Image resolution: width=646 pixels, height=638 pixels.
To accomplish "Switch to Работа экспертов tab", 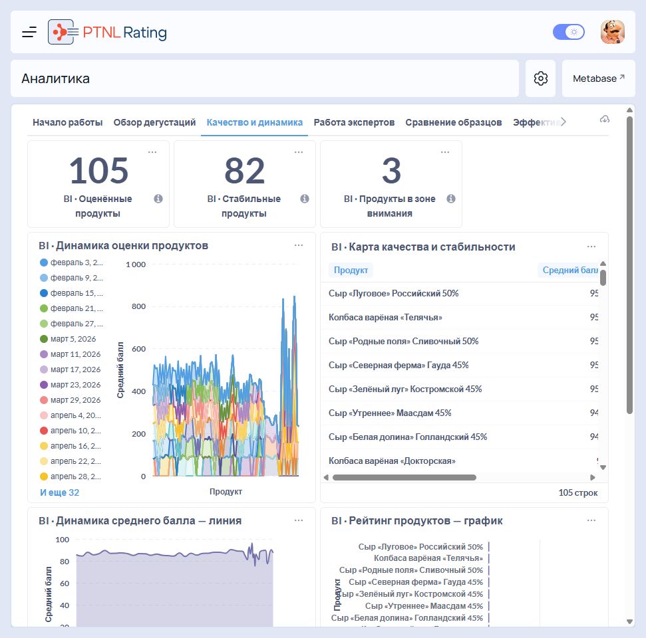I will pos(354,122).
